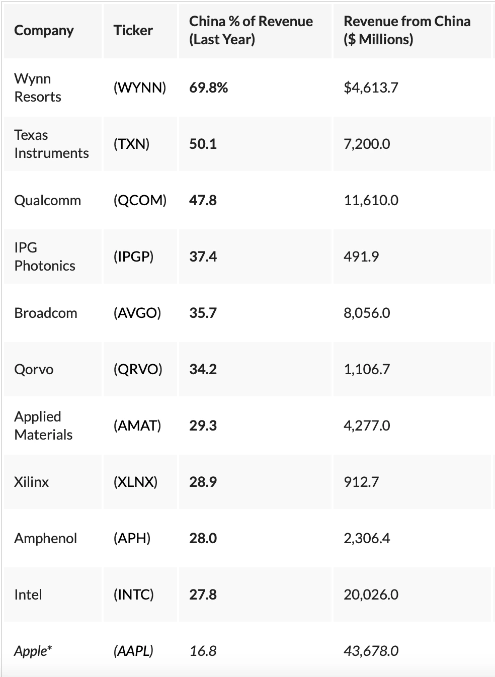Select Qualcomm's 11,610.0 revenue value
Screen dimensions: 495x677
tap(371, 200)
